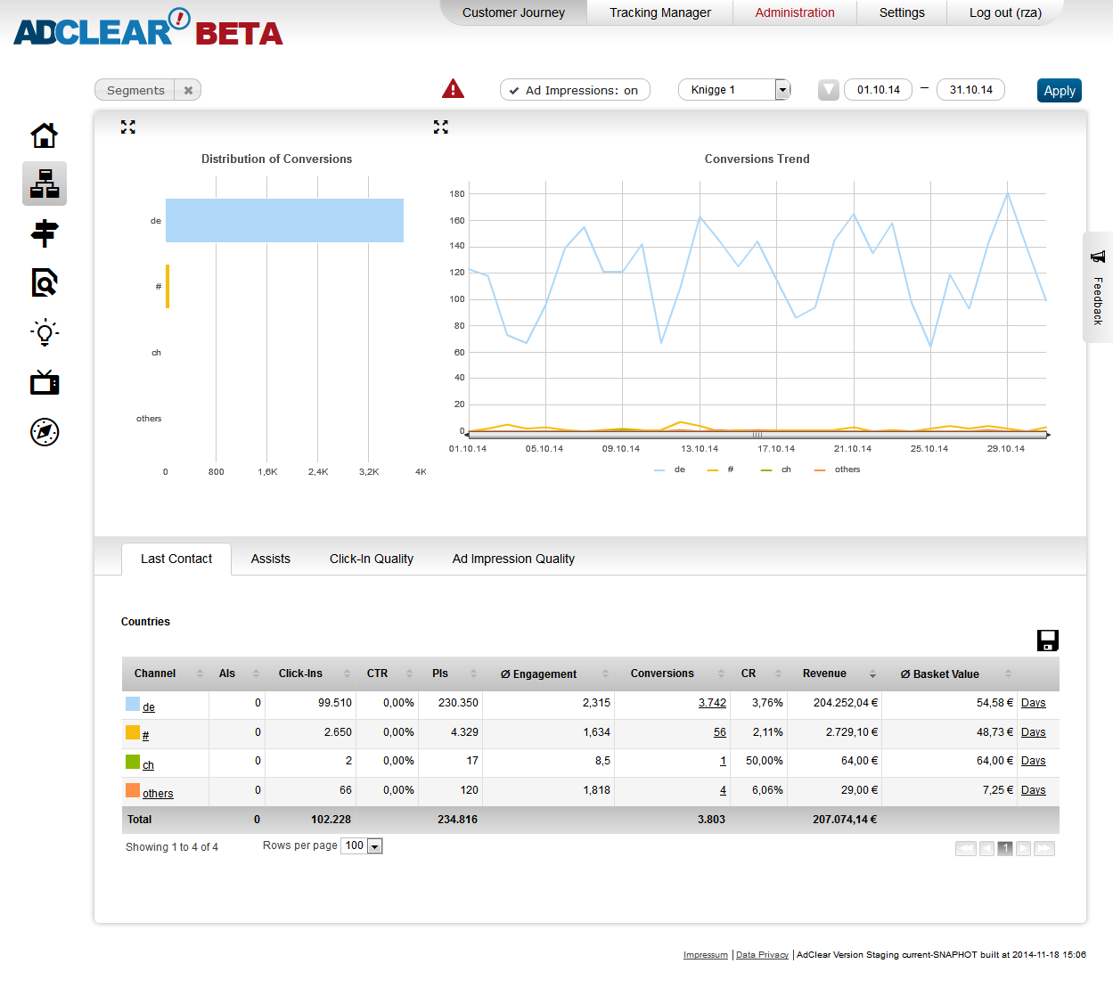Toggle the de series in chart legend
Viewport: 1113px width, 988px height.
pyautogui.click(x=670, y=470)
